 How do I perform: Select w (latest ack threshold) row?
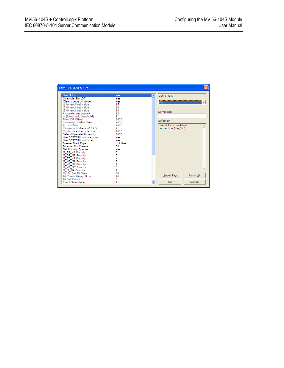[107, 116]
